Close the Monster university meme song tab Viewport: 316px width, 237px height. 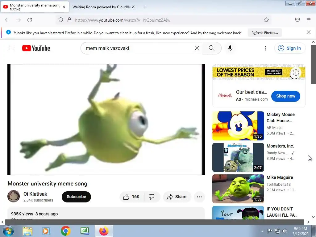[64, 7]
